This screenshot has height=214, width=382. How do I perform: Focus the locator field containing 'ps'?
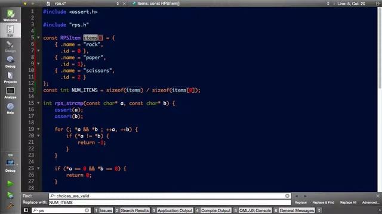[x=61, y=210]
